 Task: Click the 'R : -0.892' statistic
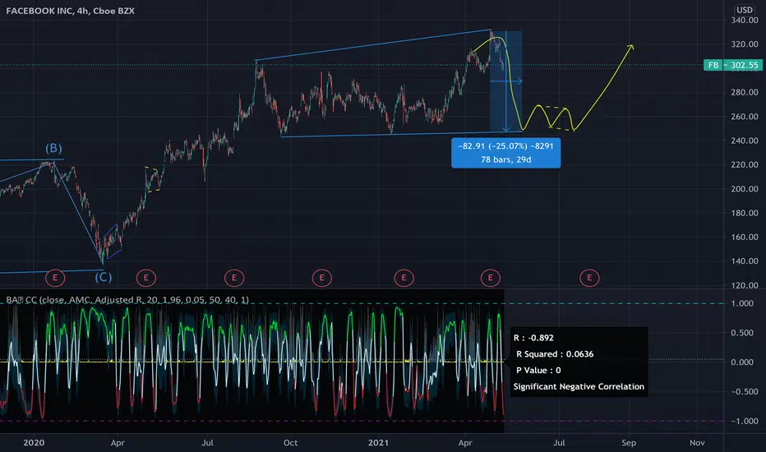click(x=533, y=338)
